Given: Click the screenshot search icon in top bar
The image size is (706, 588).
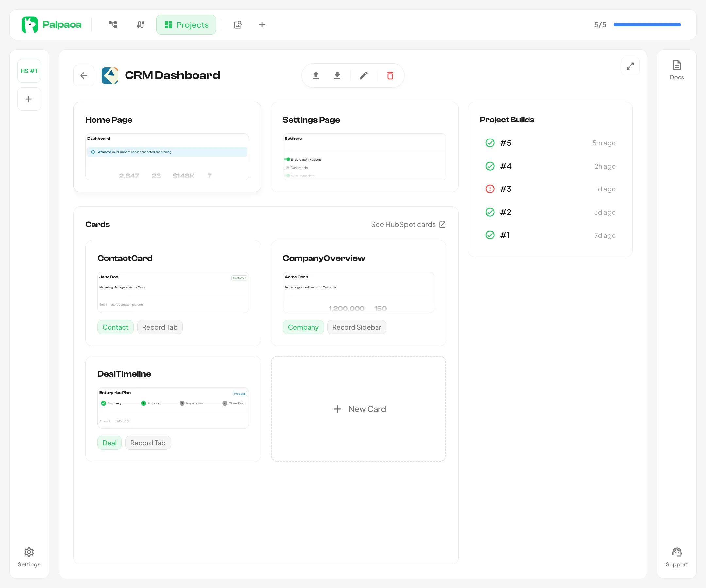Looking at the screenshot, I should [x=238, y=24].
